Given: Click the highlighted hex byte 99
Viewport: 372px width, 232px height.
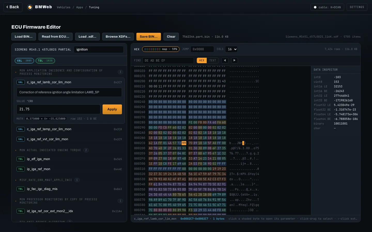Looking at the screenshot, I should pos(184,143).
